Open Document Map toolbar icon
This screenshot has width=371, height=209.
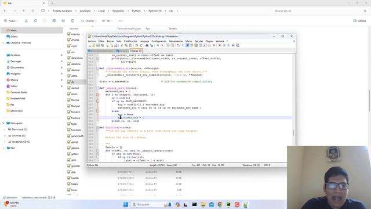[x=195, y=45]
